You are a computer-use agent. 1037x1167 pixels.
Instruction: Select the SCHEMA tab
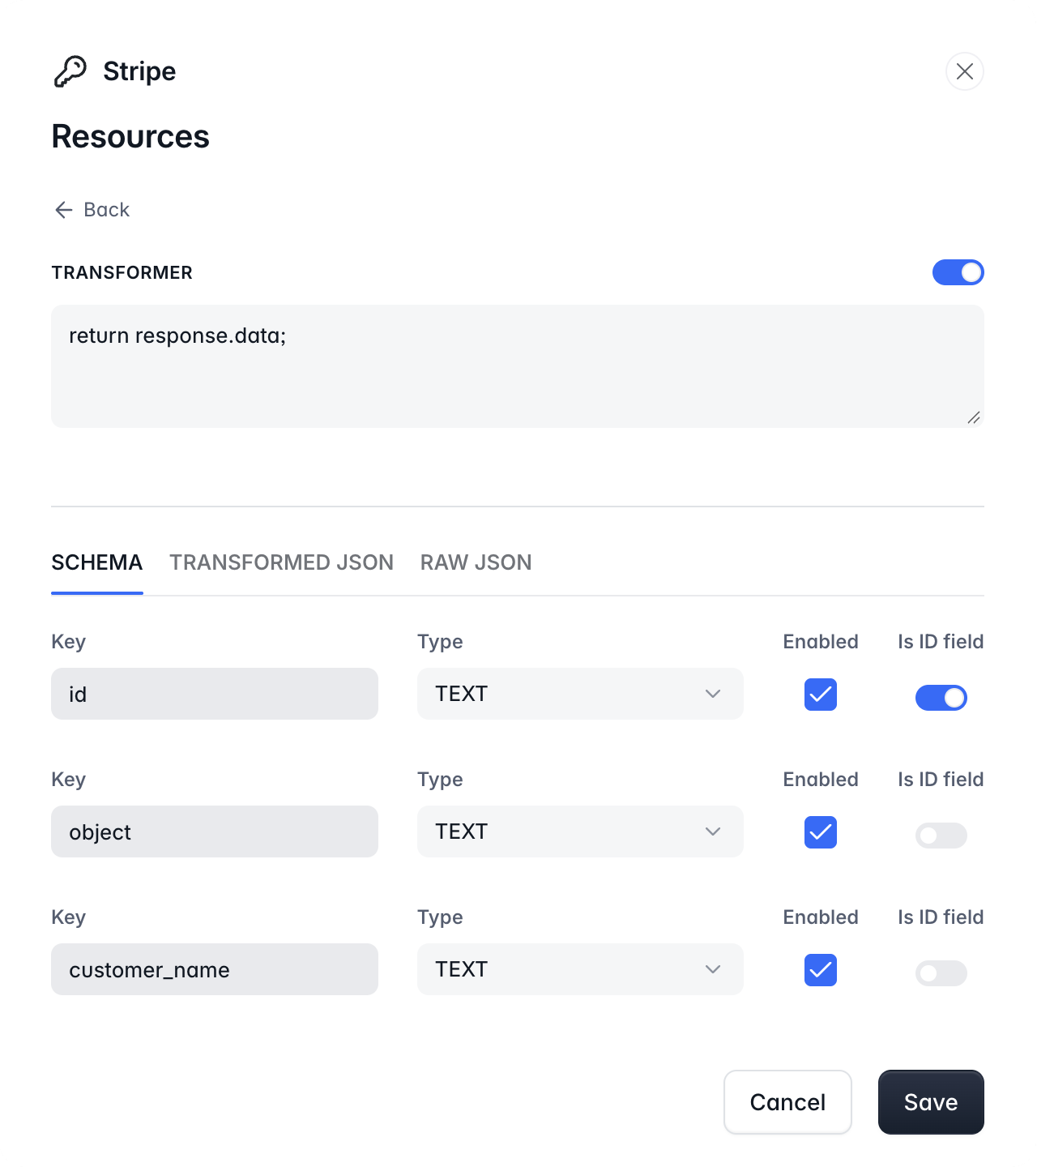pos(97,562)
